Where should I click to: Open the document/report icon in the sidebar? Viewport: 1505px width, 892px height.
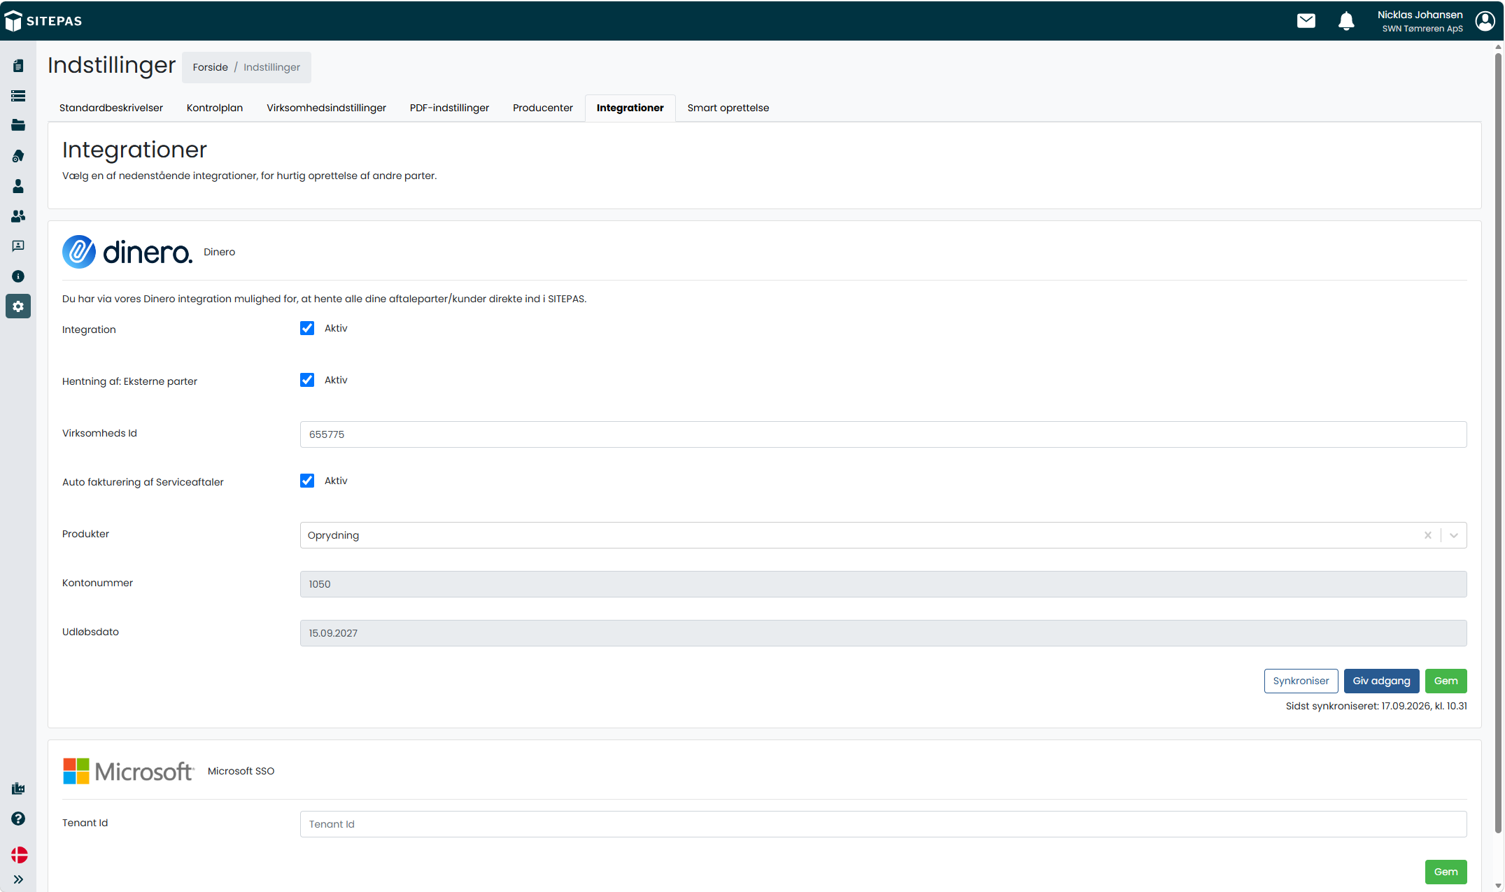(18, 66)
